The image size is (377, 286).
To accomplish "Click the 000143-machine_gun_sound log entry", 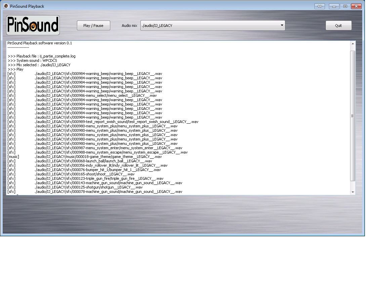I will tap(95, 183).
